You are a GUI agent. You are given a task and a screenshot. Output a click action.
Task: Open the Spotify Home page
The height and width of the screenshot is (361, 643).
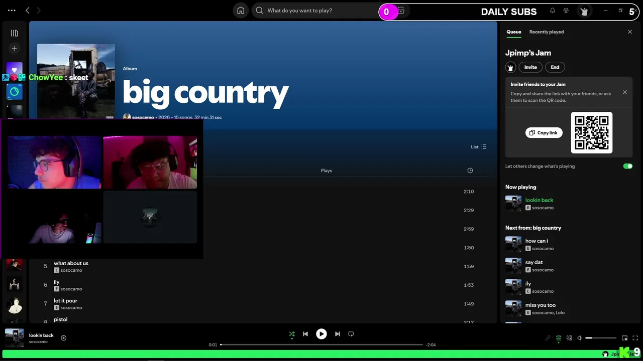[x=241, y=11]
